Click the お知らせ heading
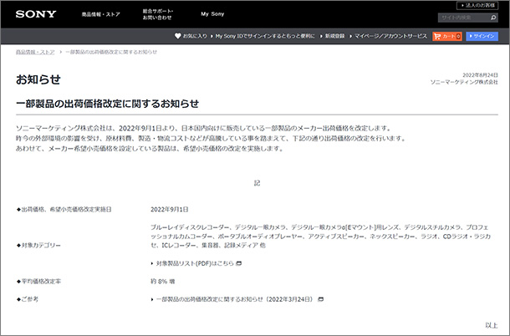Screen dimensions: 510x336 [38, 79]
